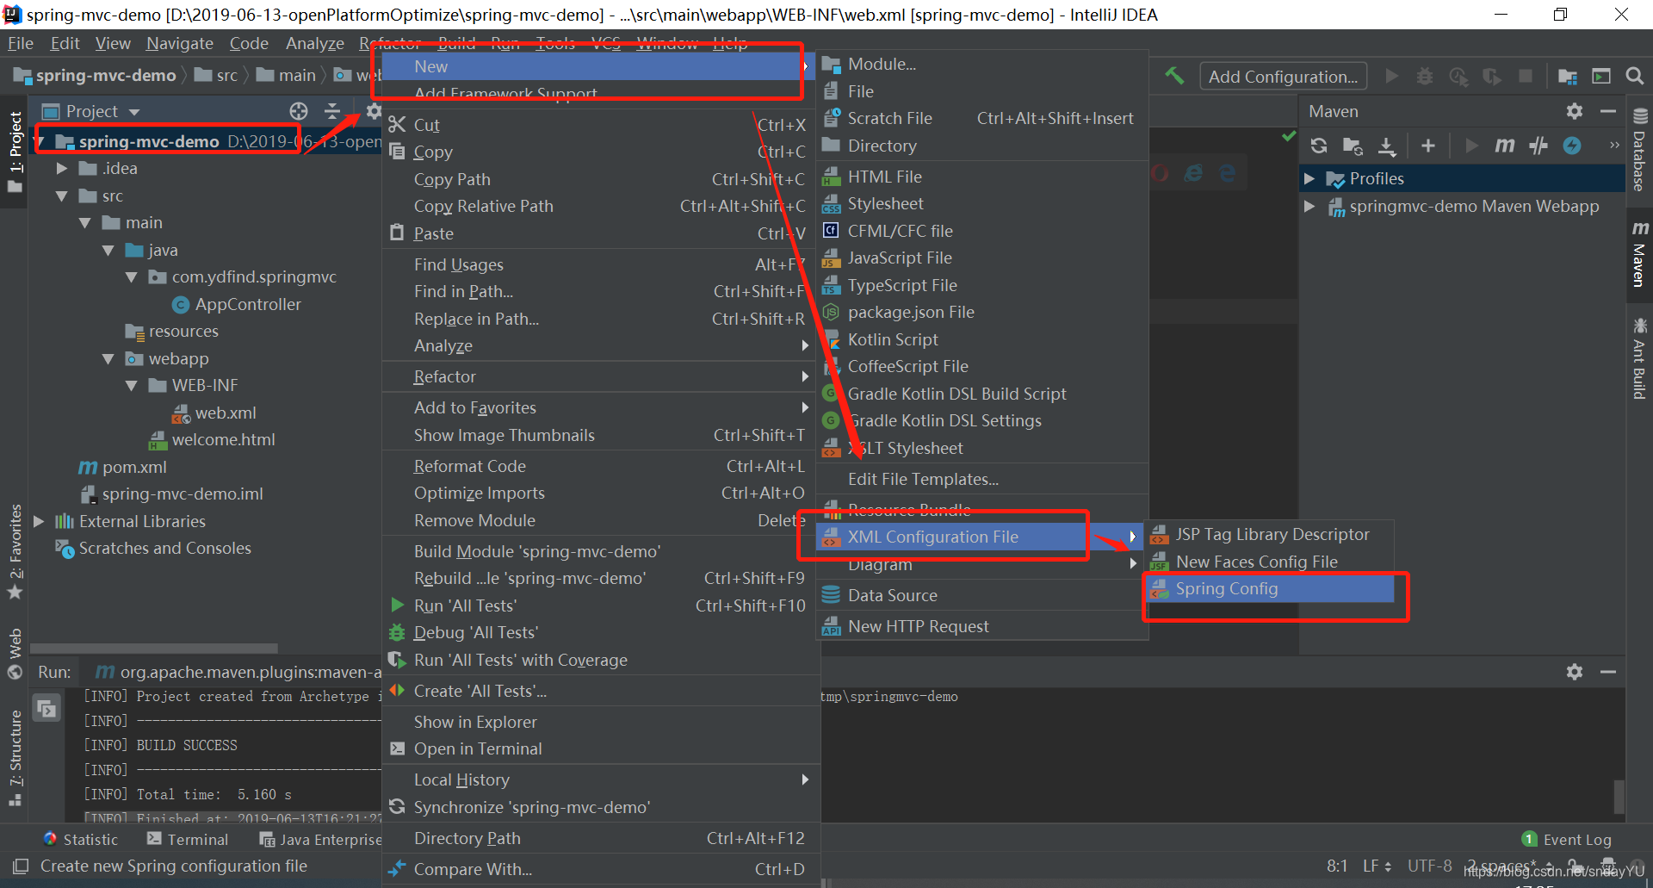Click the Generate Sources icon in Maven toolbar
The width and height of the screenshot is (1653, 888).
tap(1353, 146)
